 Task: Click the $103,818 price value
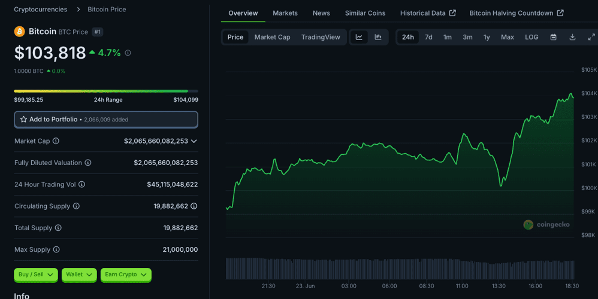click(x=50, y=53)
